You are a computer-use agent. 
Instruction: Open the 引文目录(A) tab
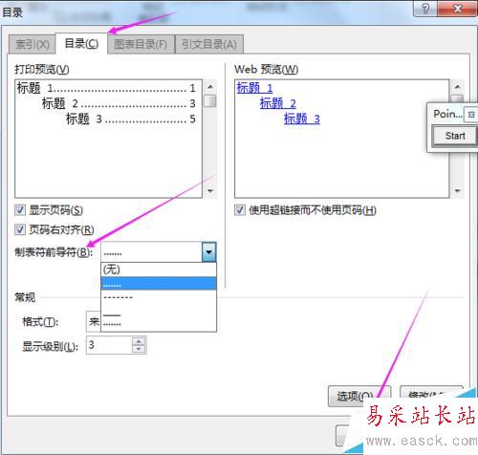(209, 44)
